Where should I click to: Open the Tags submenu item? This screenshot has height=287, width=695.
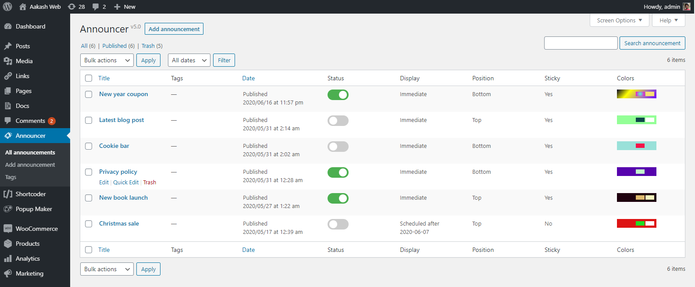11,177
